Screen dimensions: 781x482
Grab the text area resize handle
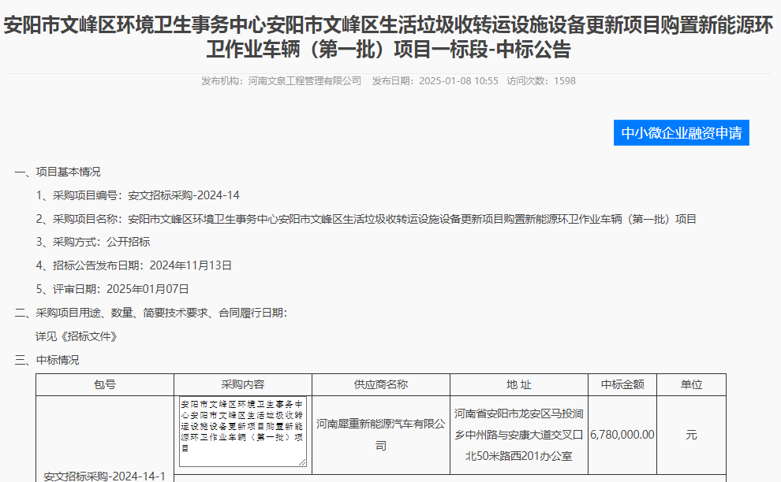pos(302,462)
